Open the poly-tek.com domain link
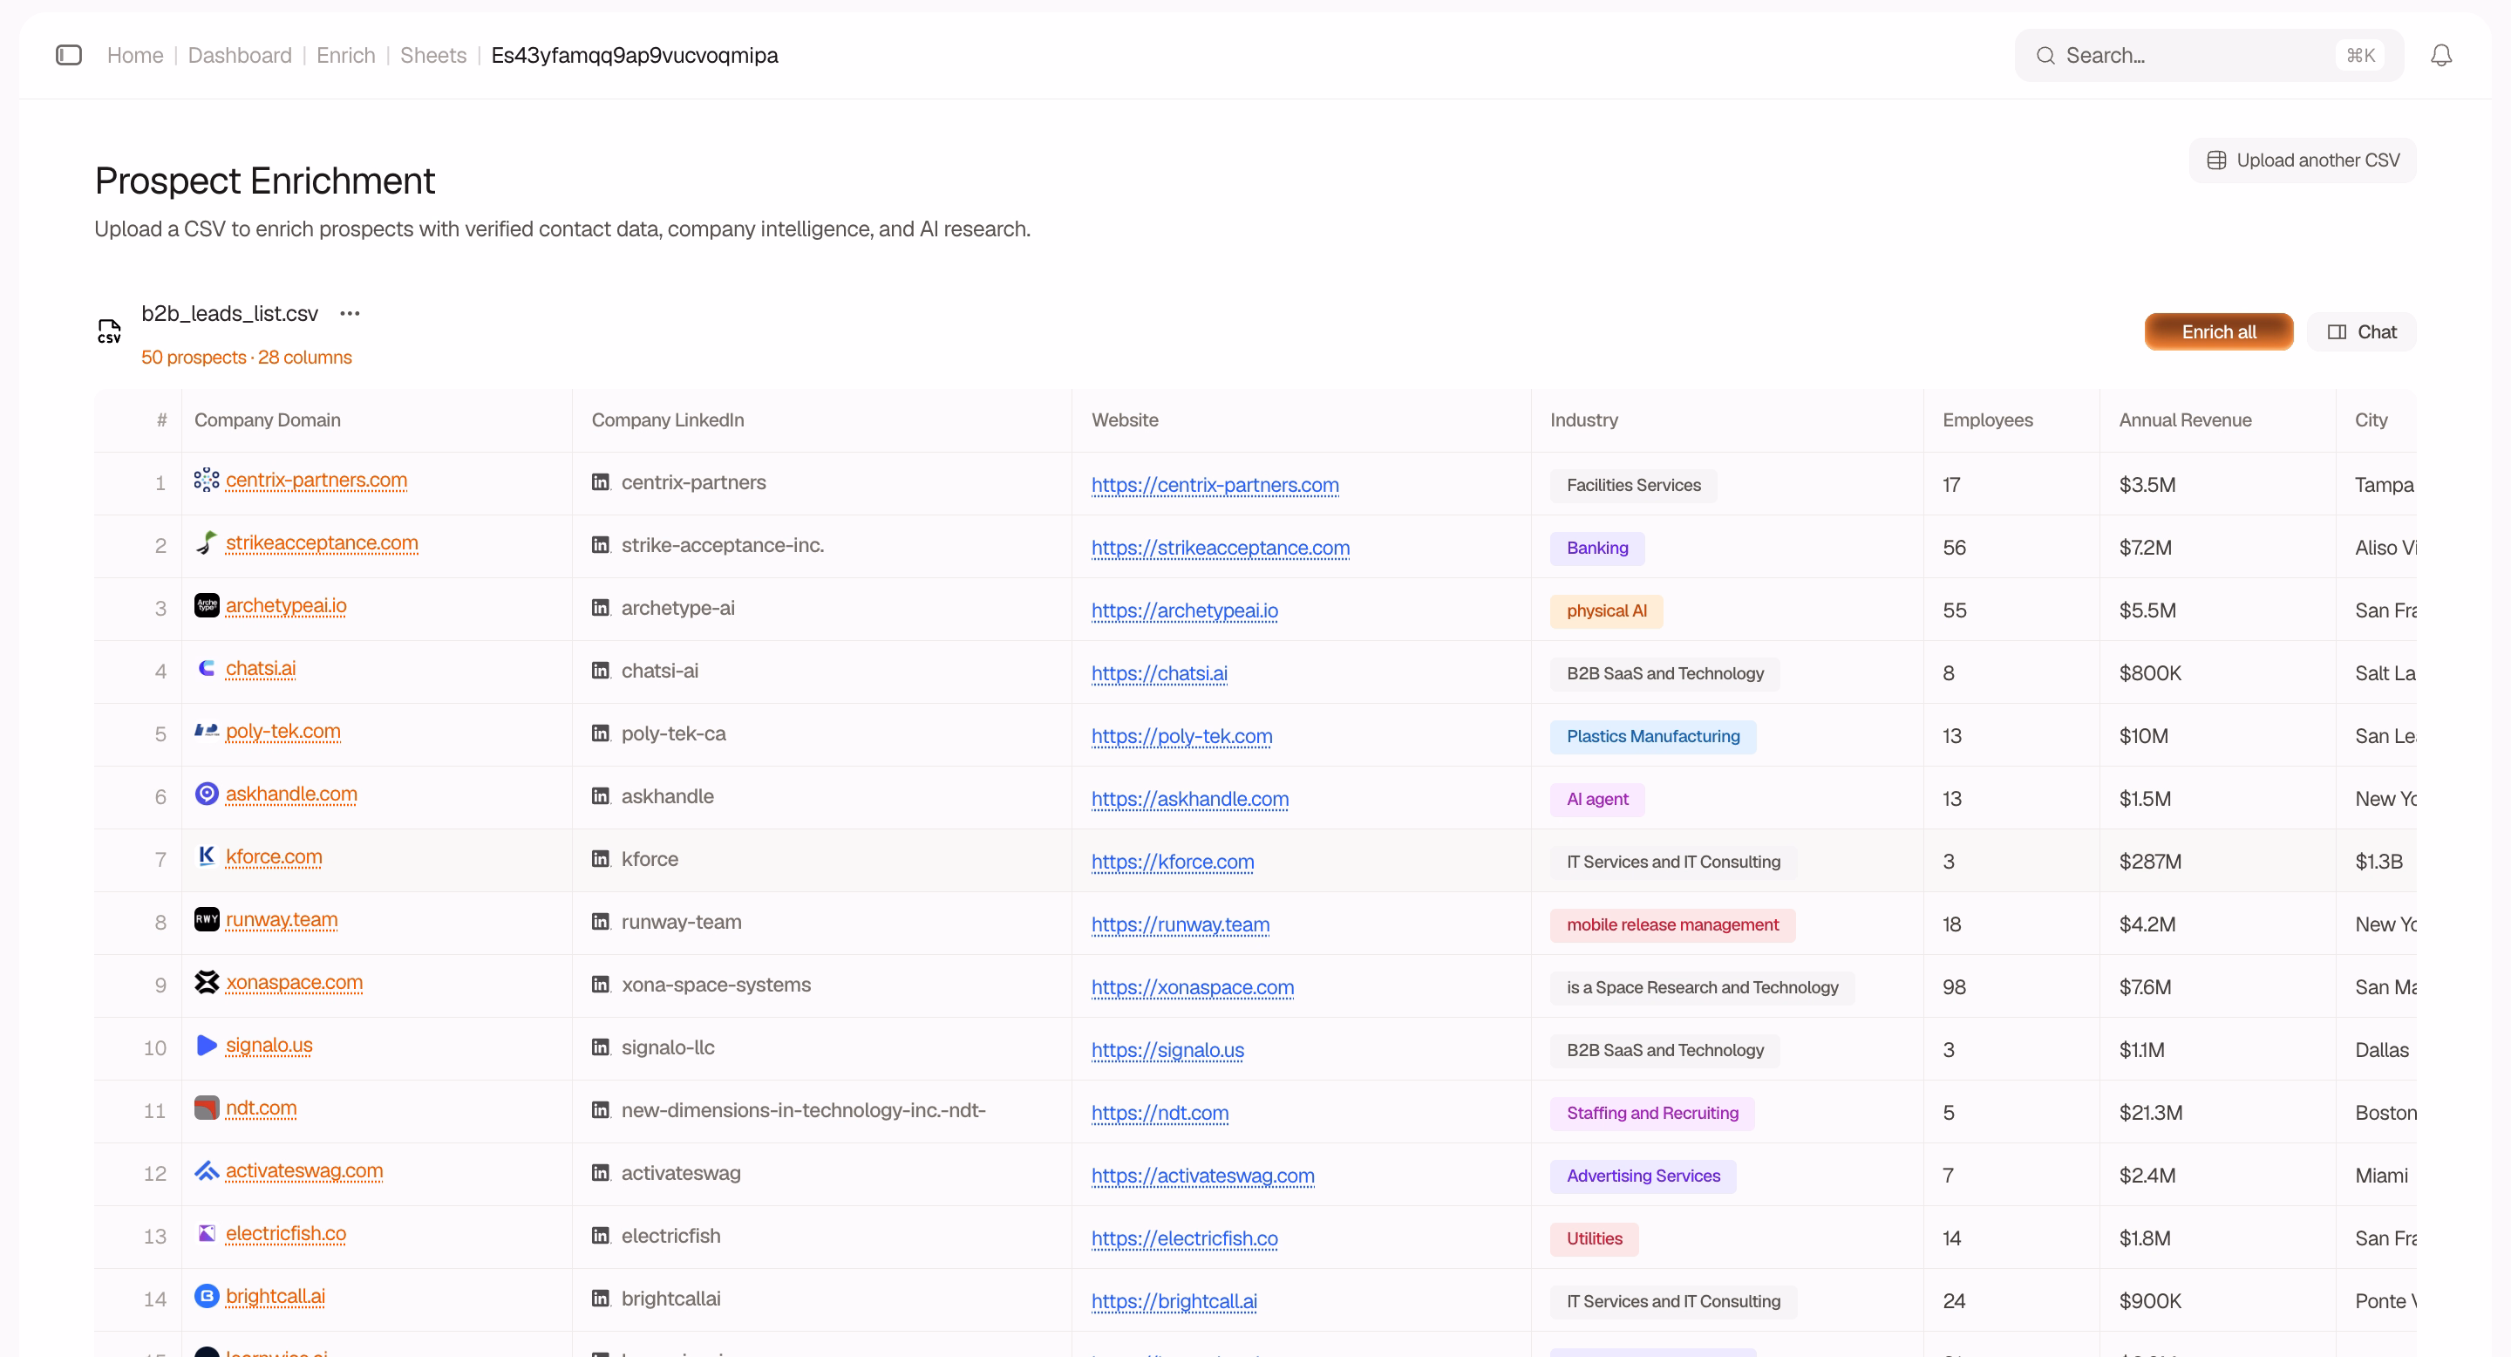This screenshot has height=1357, width=2511. (x=283, y=731)
